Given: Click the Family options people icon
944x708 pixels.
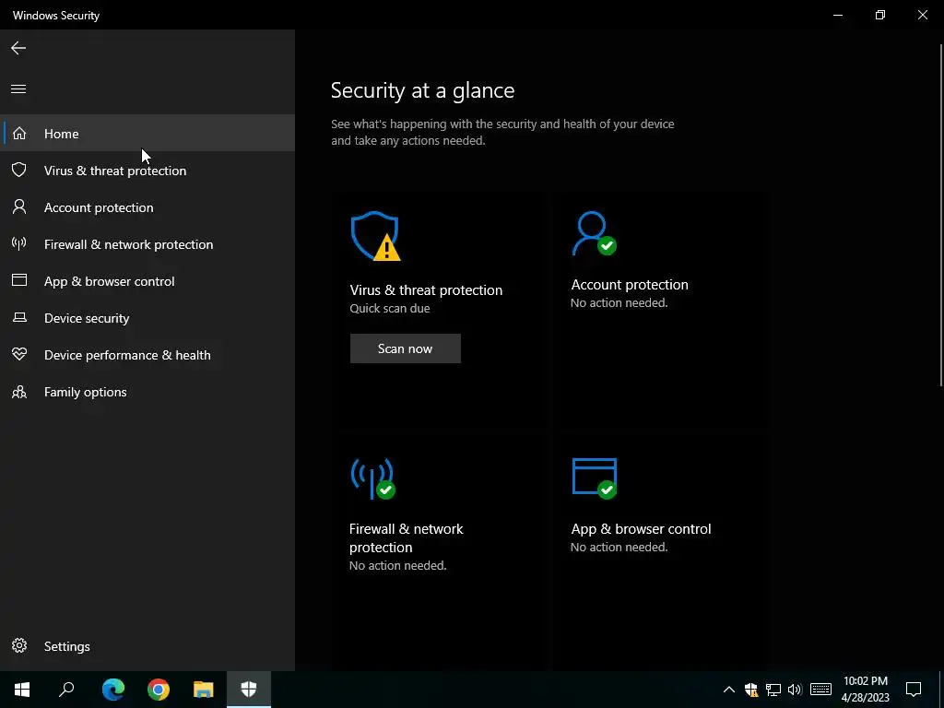Looking at the screenshot, I should click(x=19, y=392).
